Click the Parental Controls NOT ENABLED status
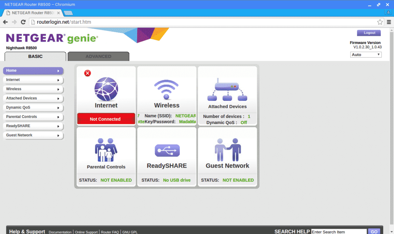This screenshot has height=234, width=394. click(x=116, y=180)
